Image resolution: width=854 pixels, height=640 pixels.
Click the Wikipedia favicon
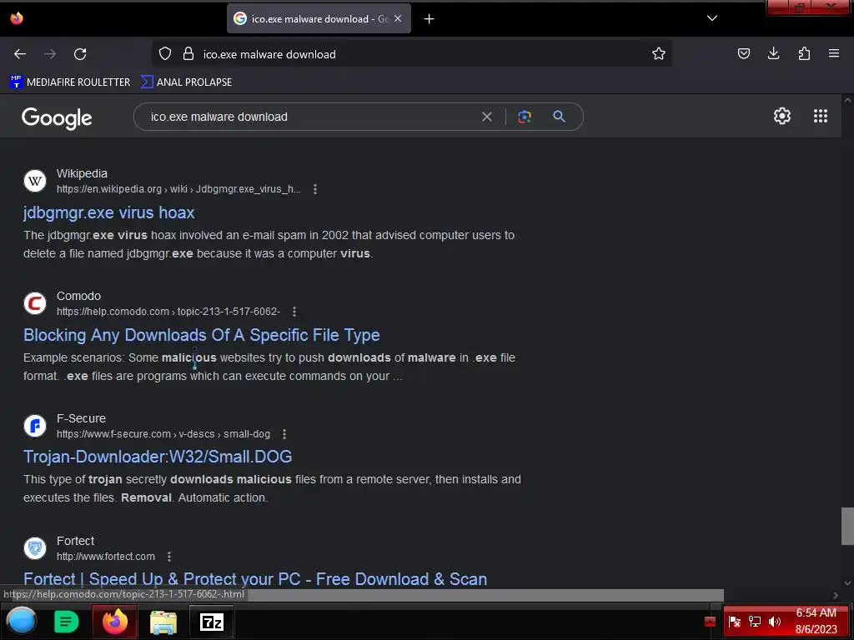(x=35, y=181)
